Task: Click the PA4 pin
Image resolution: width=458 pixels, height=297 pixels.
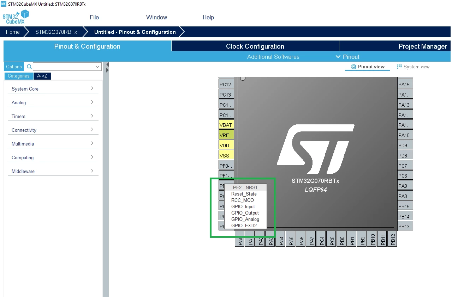Action: 280,239
